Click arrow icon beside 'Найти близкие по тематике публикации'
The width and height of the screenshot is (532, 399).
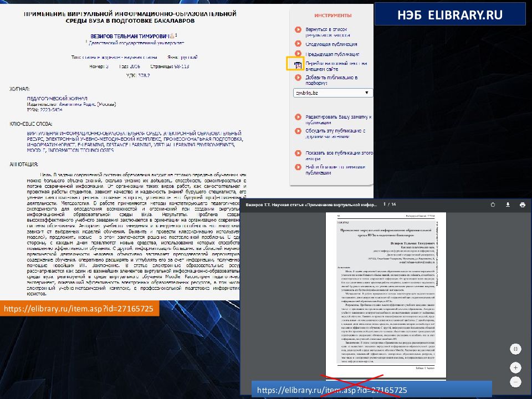pyautogui.click(x=298, y=167)
